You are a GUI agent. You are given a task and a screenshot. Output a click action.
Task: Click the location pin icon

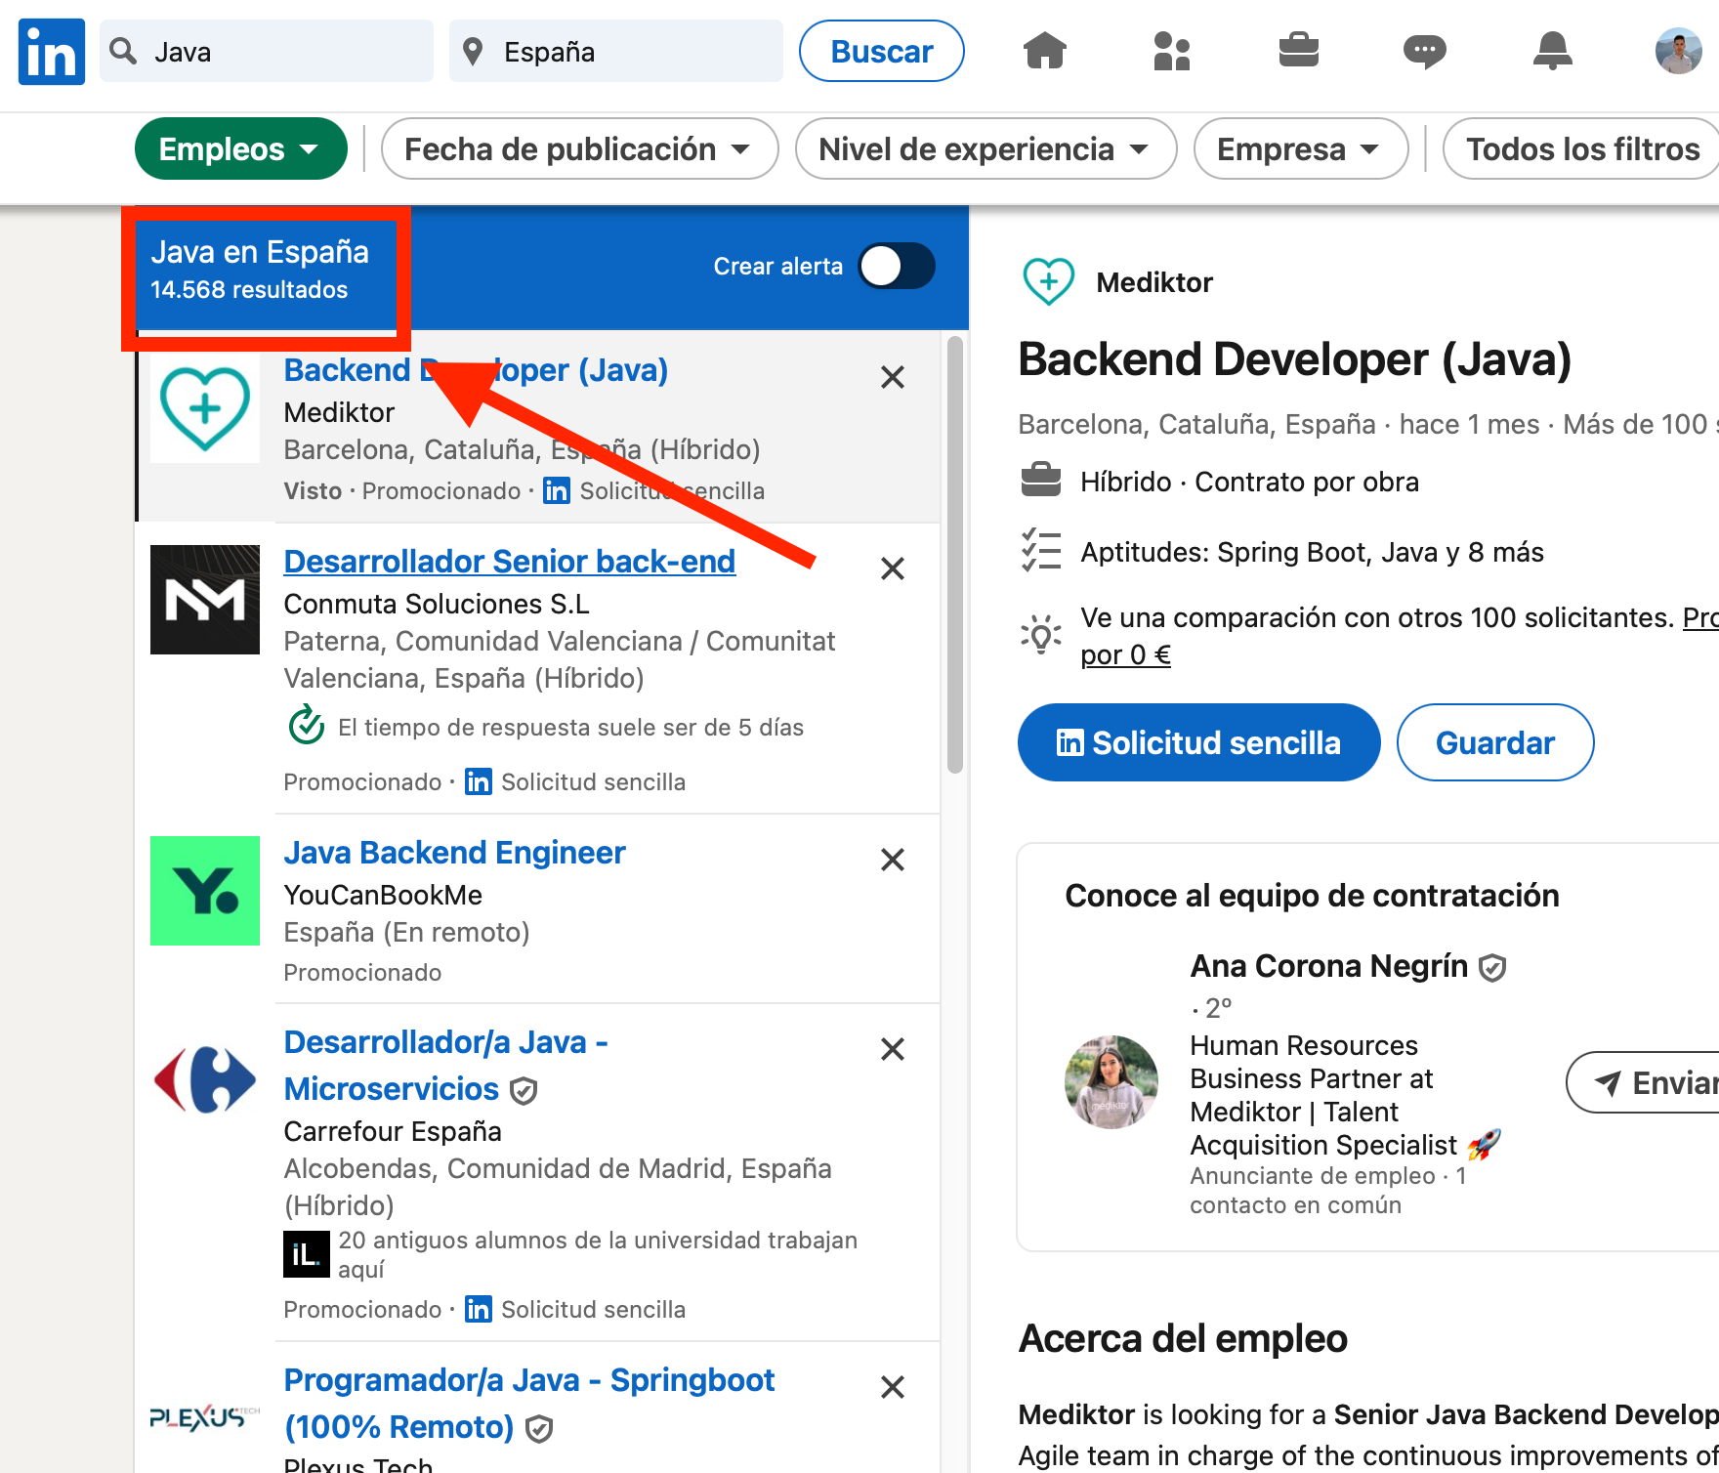(473, 52)
